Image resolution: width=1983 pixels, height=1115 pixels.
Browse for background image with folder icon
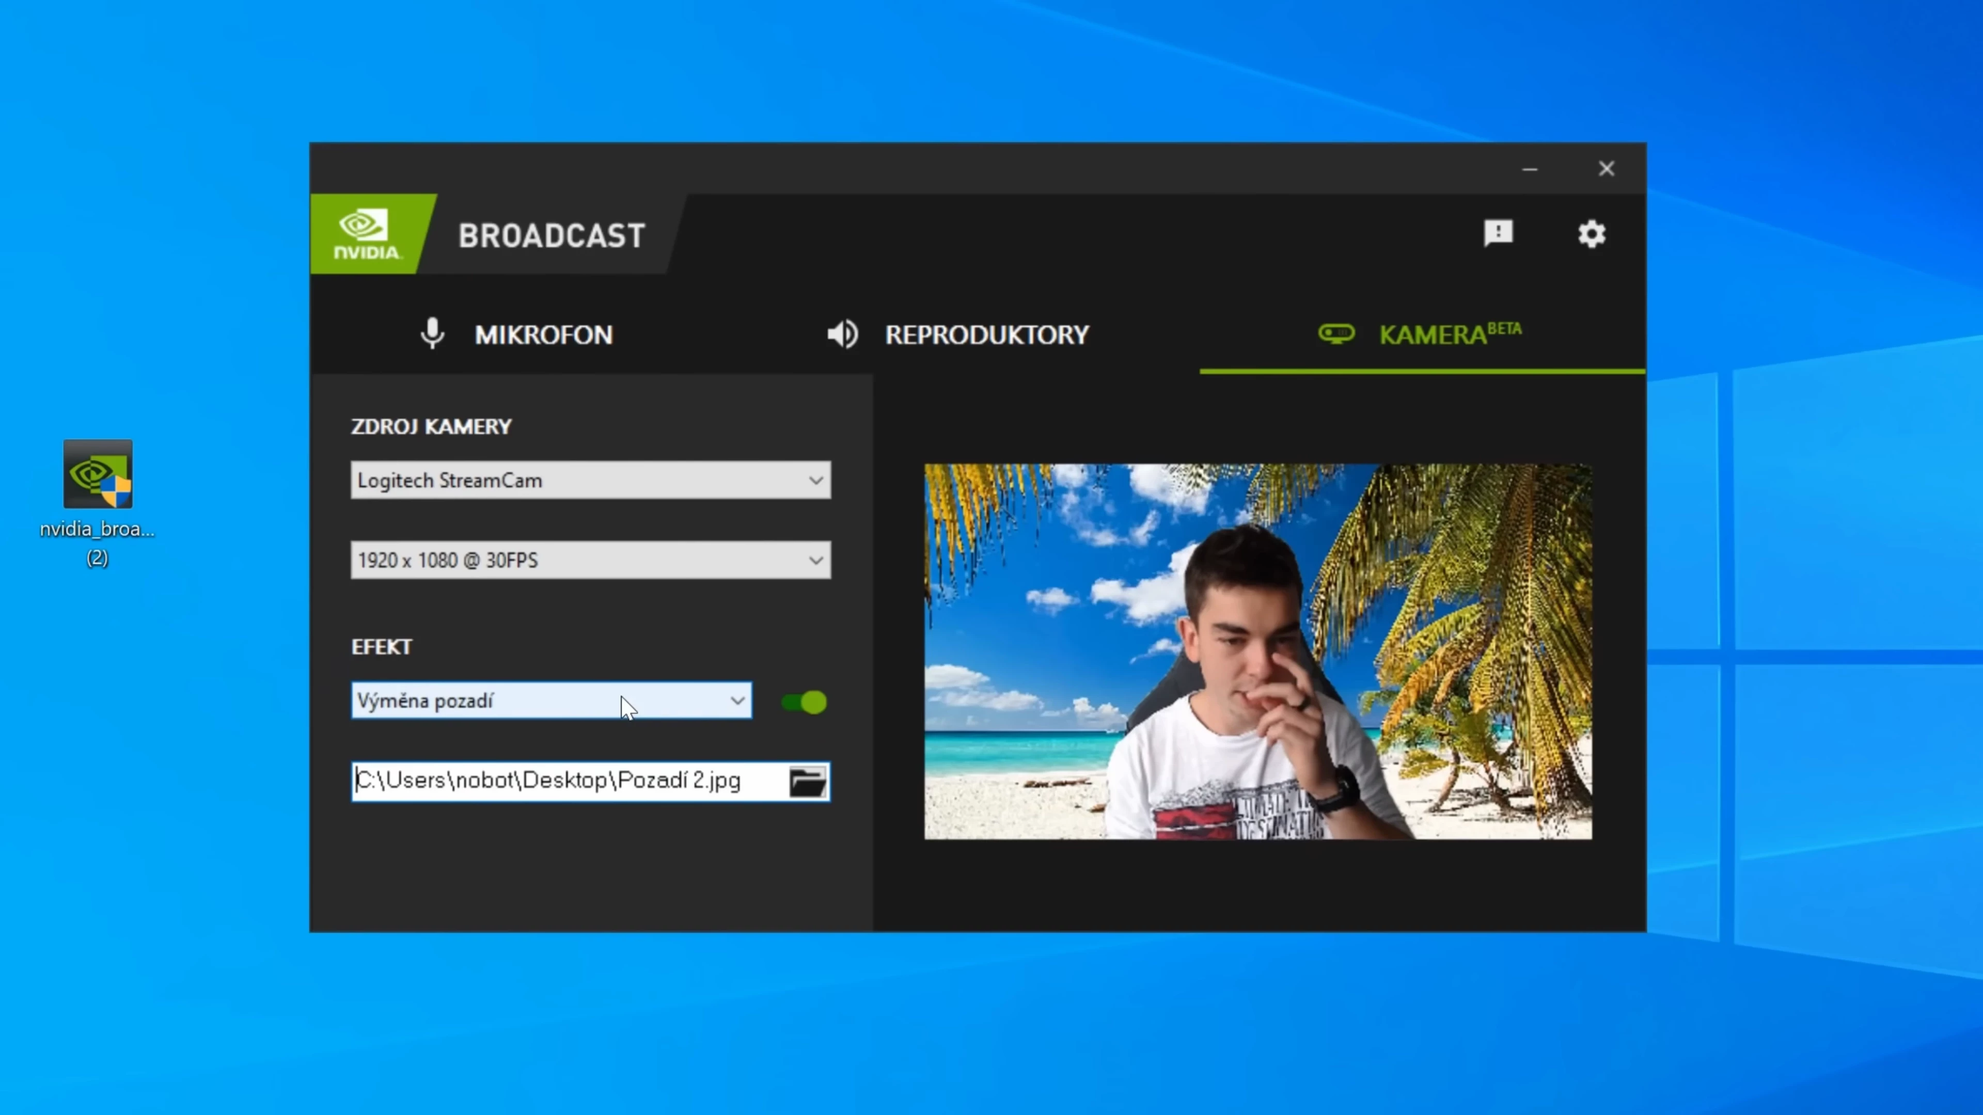(808, 782)
